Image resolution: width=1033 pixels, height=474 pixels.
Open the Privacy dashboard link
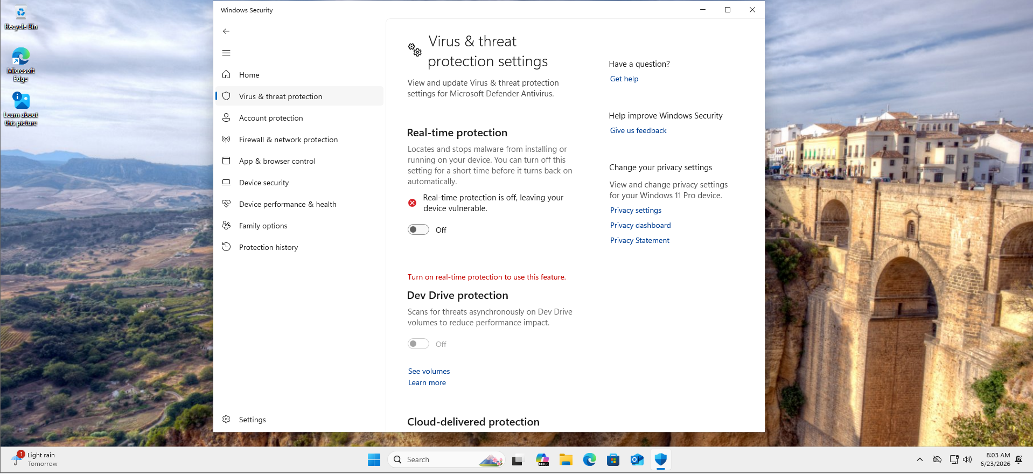[640, 225]
